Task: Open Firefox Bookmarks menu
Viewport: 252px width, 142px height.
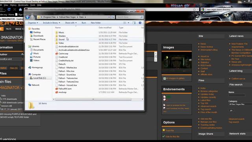Action: click(23, 5)
